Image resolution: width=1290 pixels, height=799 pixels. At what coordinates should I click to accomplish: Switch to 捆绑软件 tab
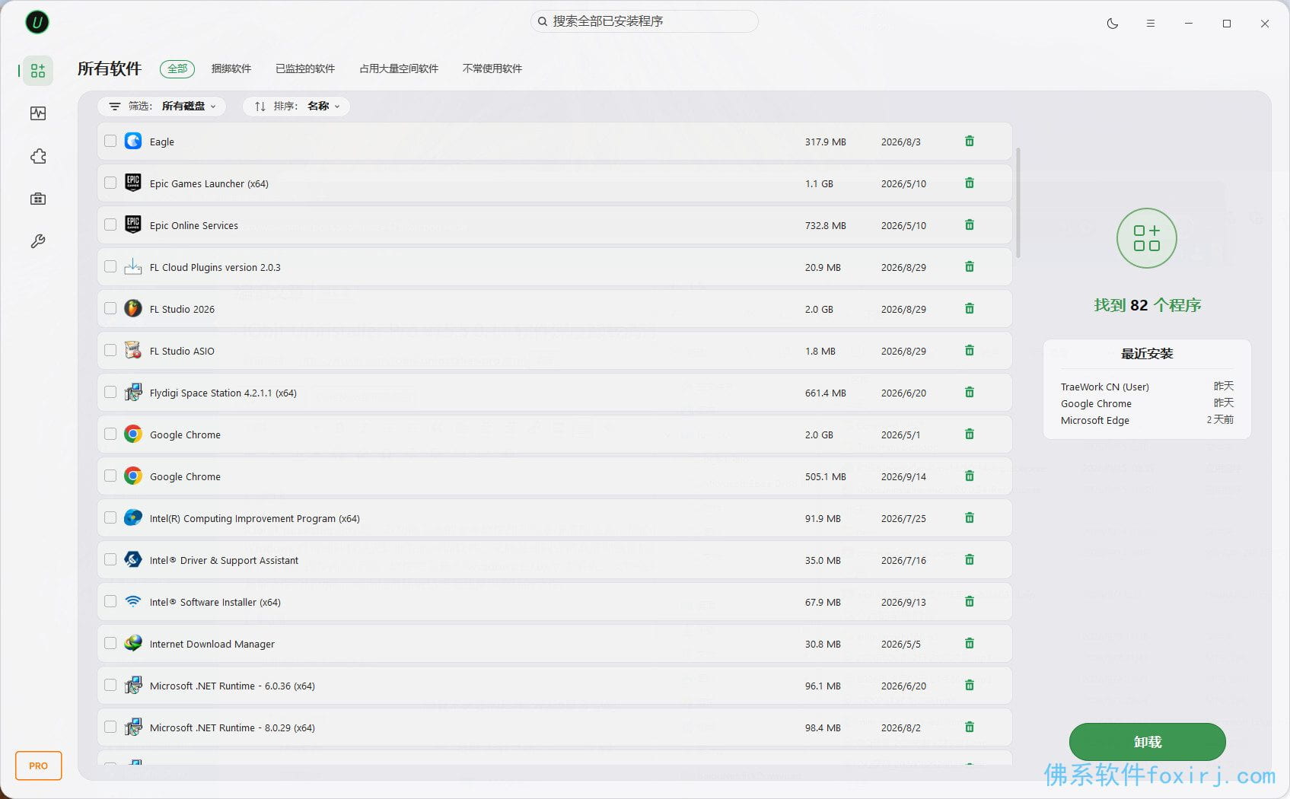point(231,68)
